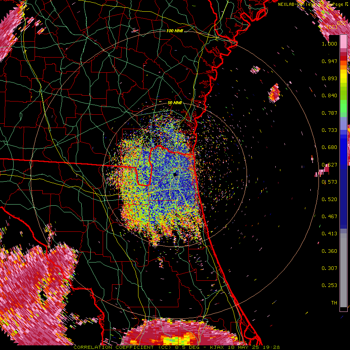The height and width of the screenshot is (350, 350).
Task: Select the 0.680 value on the color scale
Action: [329, 147]
